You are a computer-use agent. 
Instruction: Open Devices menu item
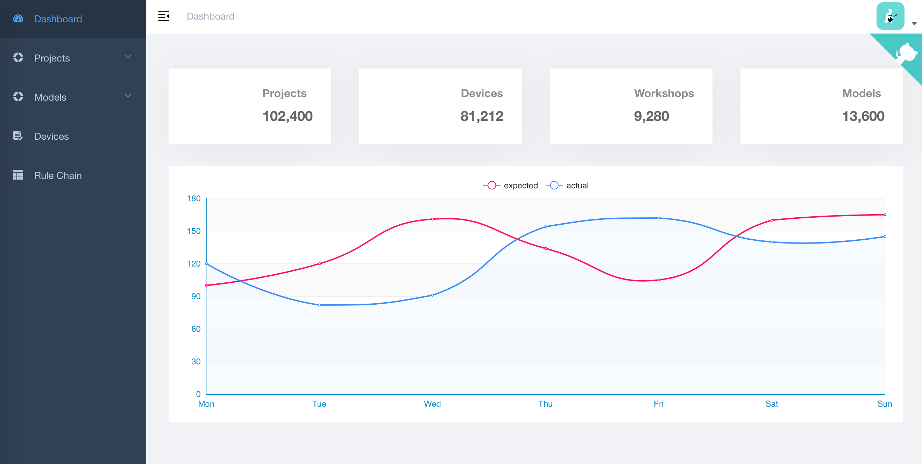(51, 136)
